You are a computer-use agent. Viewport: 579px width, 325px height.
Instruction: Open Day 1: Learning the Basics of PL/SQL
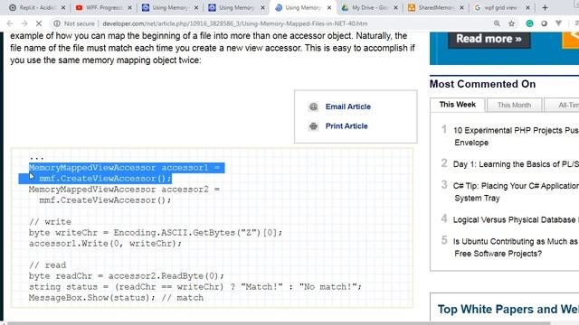(x=516, y=164)
